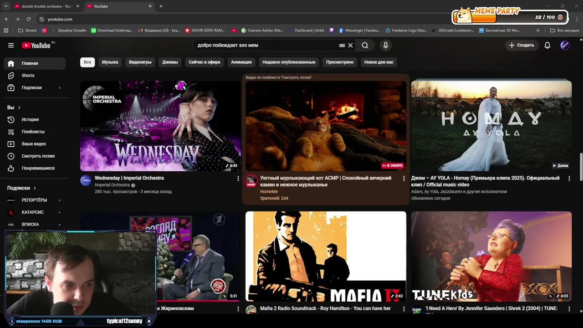Clear the search text with the X
The image size is (583, 328).
(350, 45)
